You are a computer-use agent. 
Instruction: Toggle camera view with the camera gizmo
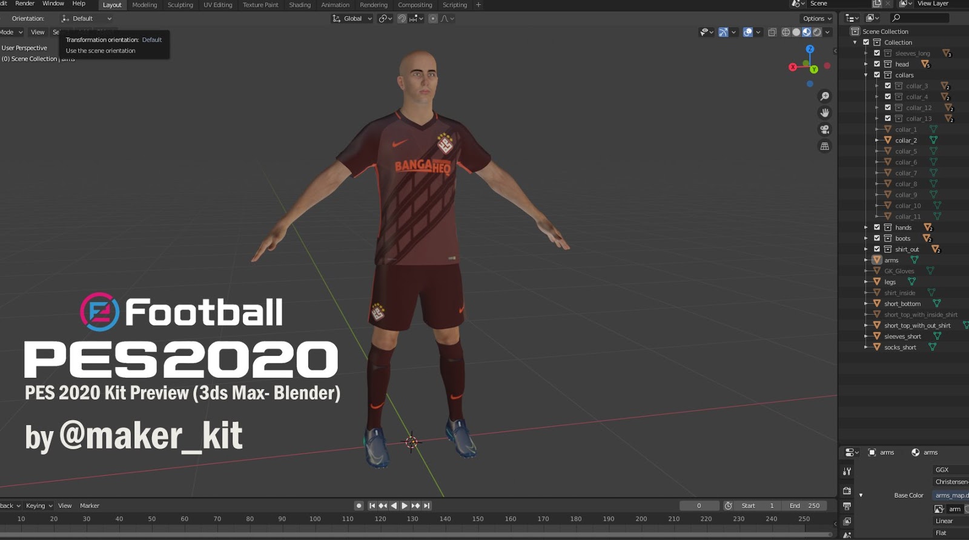(x=824, y=130)
